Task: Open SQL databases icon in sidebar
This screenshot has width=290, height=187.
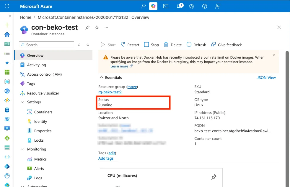Action: [7, 110]
